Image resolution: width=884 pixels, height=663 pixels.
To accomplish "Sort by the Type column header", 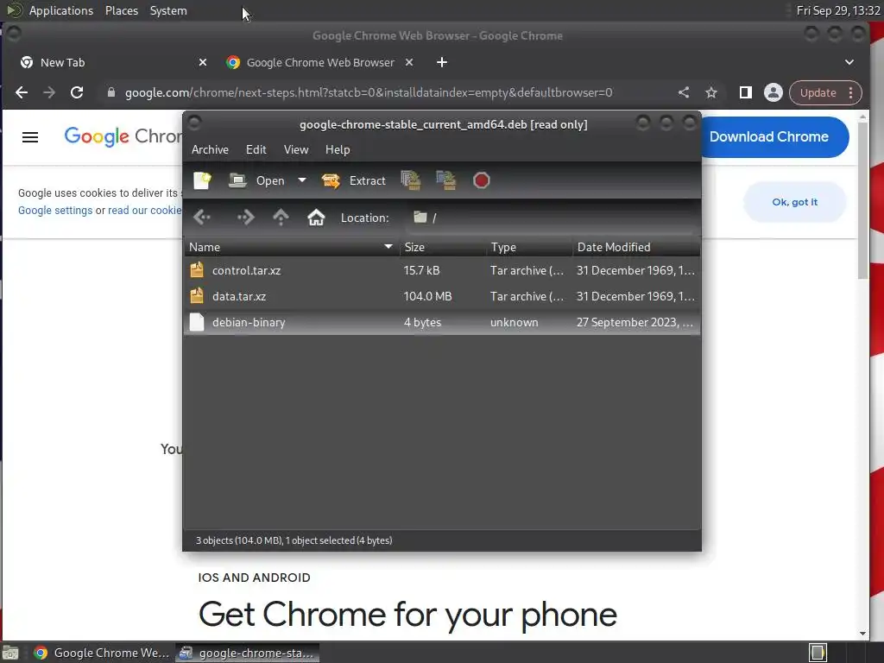I will 529,247.
